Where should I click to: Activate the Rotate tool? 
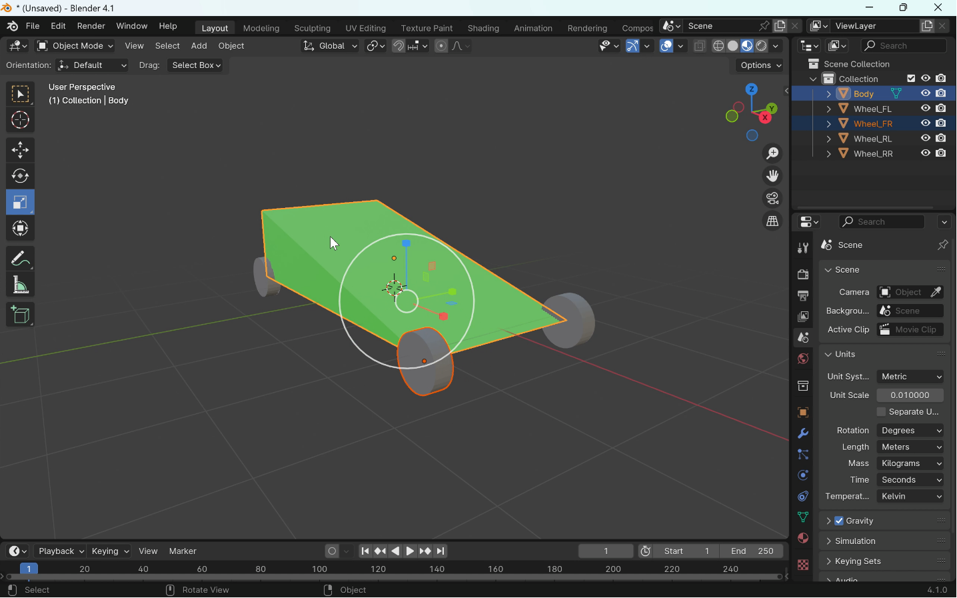point(21,177)
